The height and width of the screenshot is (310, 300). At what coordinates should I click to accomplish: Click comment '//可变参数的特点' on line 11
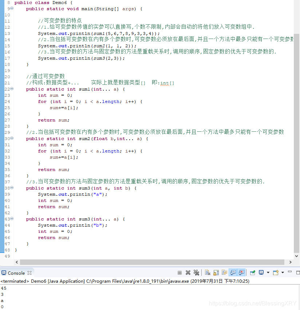[60, 21]
